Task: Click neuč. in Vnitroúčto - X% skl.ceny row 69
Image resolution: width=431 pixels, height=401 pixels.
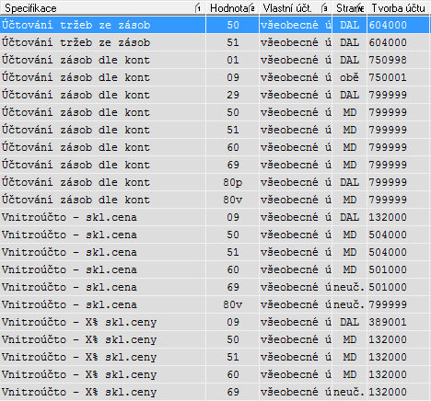Action: (349, 392)
